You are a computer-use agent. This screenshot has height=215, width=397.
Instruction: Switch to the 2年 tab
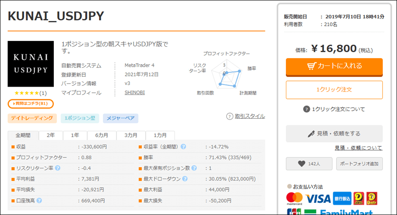(x=51, y=135)
